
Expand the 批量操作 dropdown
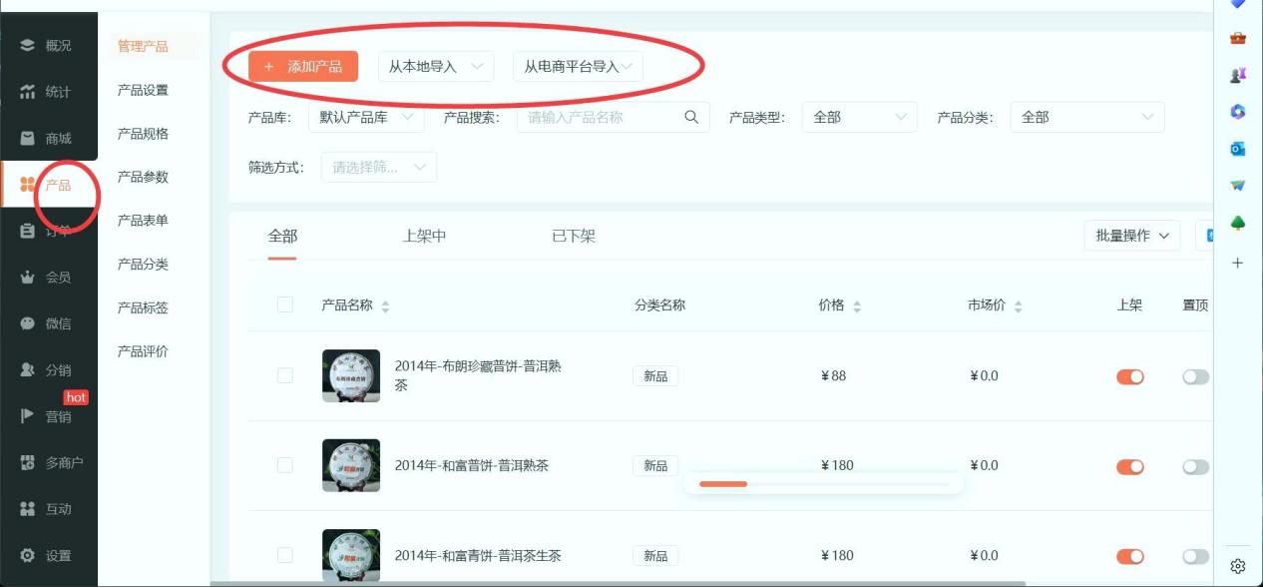pyautogui.click(x=1131, y=236)
